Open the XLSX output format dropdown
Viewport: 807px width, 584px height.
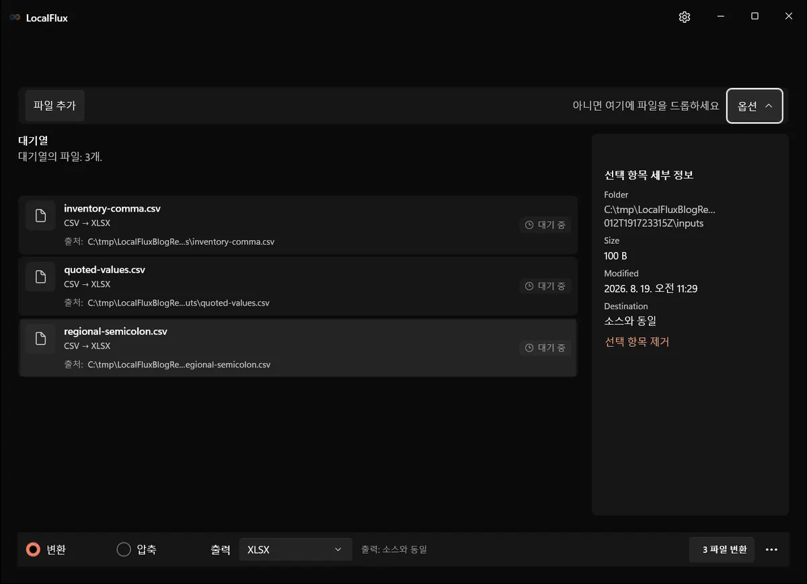pyautogui.click(x=295, y=550)
